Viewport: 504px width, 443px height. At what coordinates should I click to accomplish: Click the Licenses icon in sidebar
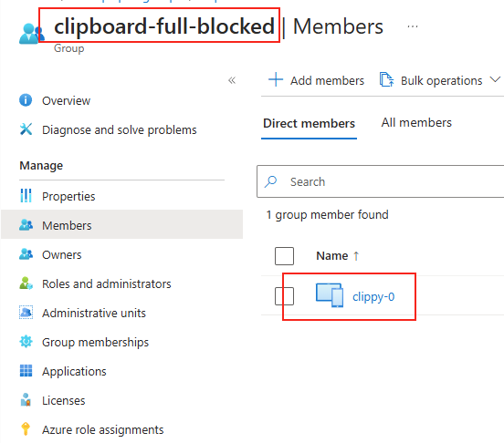click(x=26, y=400)
